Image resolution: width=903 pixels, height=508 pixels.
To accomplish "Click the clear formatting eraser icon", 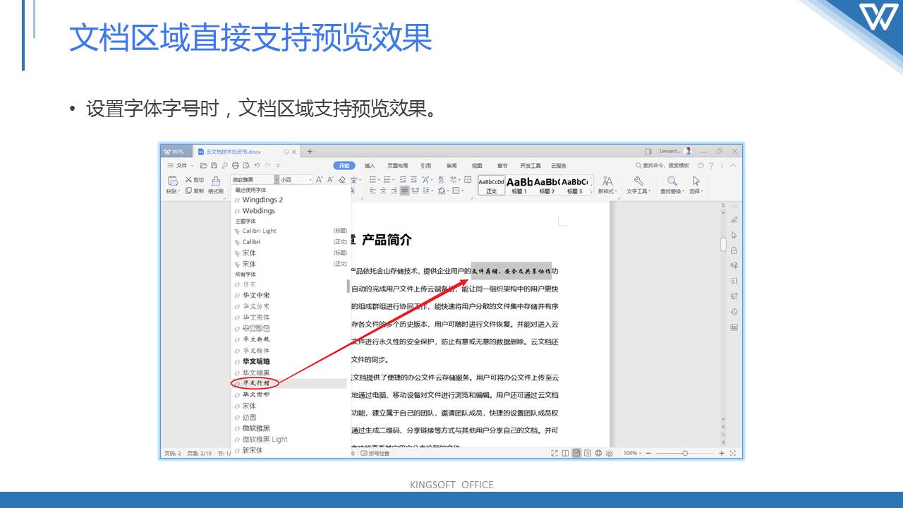I will tap(342, 180).
